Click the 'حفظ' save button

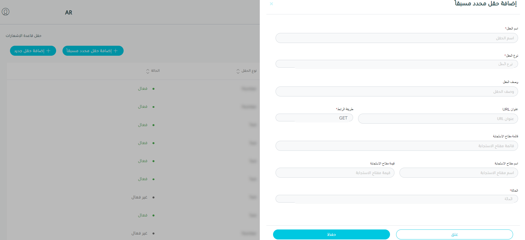(x=331, y=234)
